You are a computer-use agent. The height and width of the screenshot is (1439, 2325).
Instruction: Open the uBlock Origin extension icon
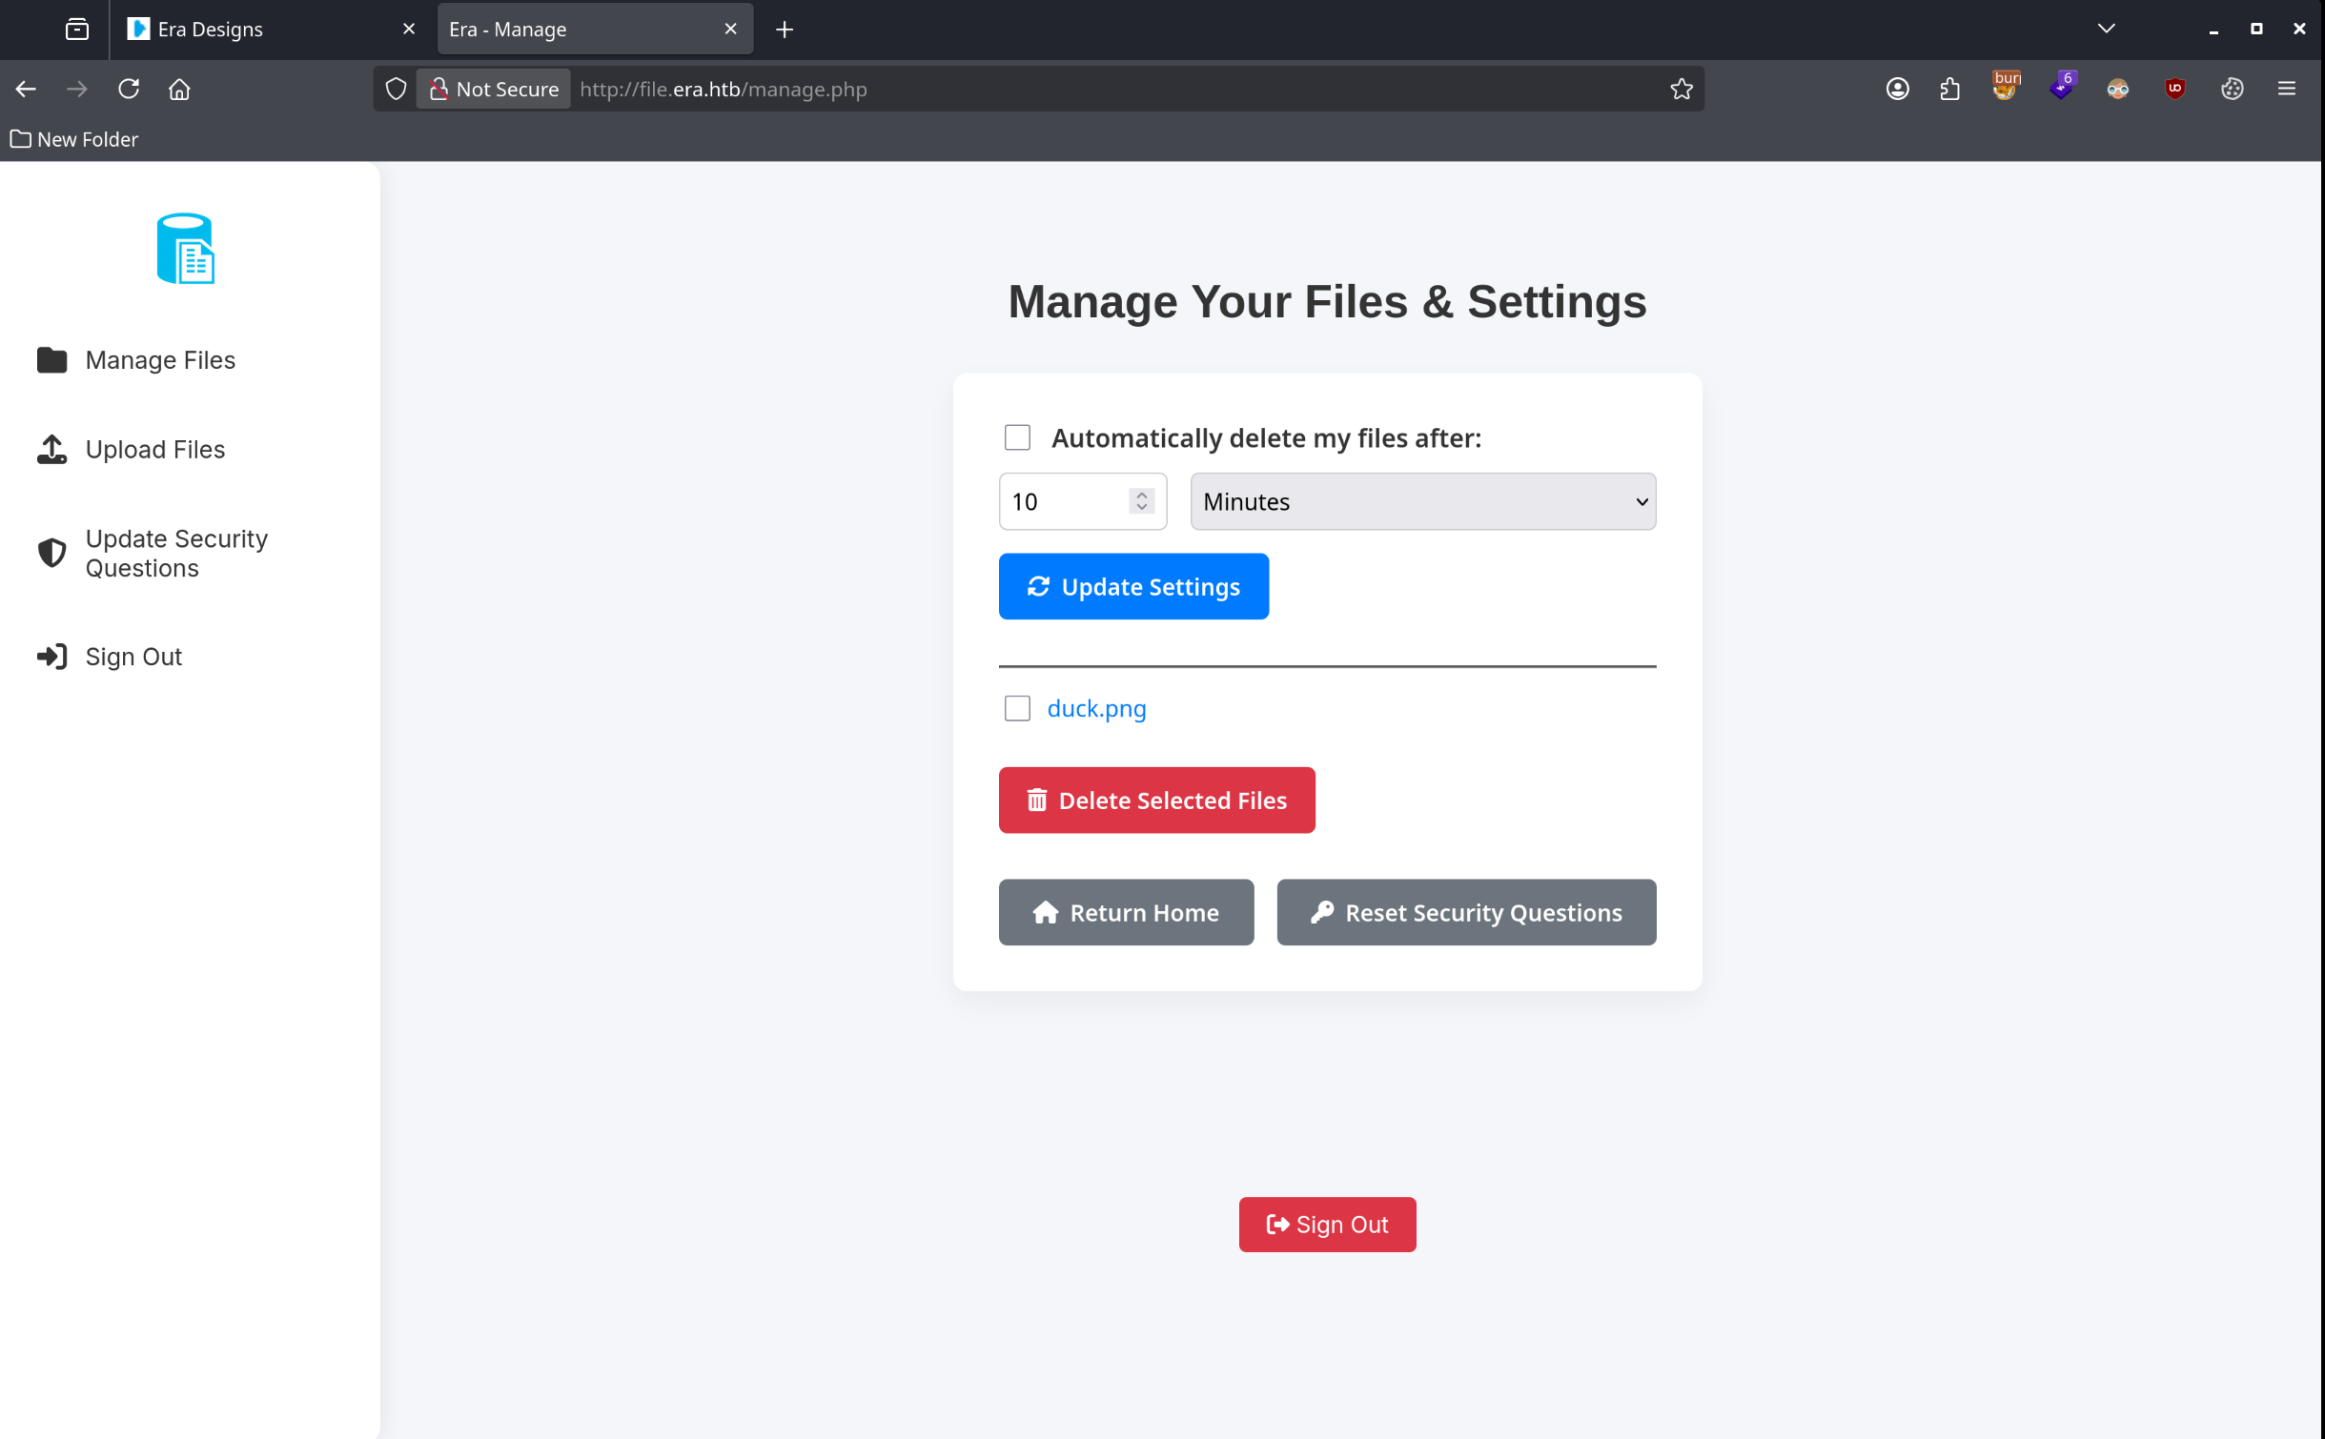point(2175,89)
